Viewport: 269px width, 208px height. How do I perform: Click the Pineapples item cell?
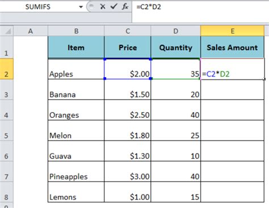click(x=76, y=172)
